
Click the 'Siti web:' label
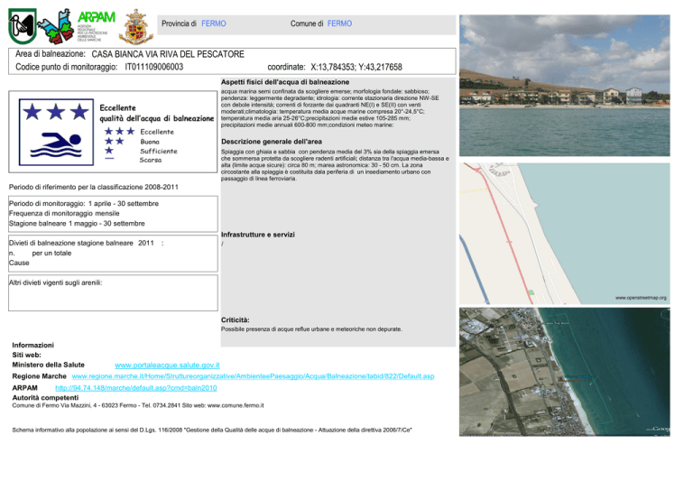26,355
